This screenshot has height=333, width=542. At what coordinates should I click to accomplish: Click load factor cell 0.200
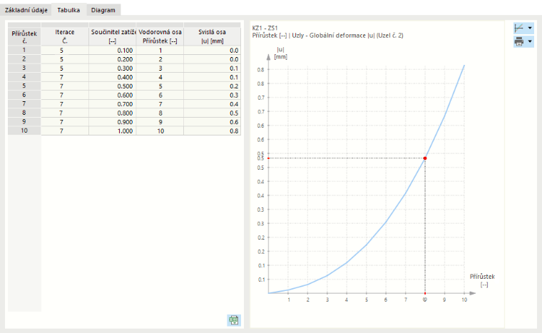(x=113, y=59)
